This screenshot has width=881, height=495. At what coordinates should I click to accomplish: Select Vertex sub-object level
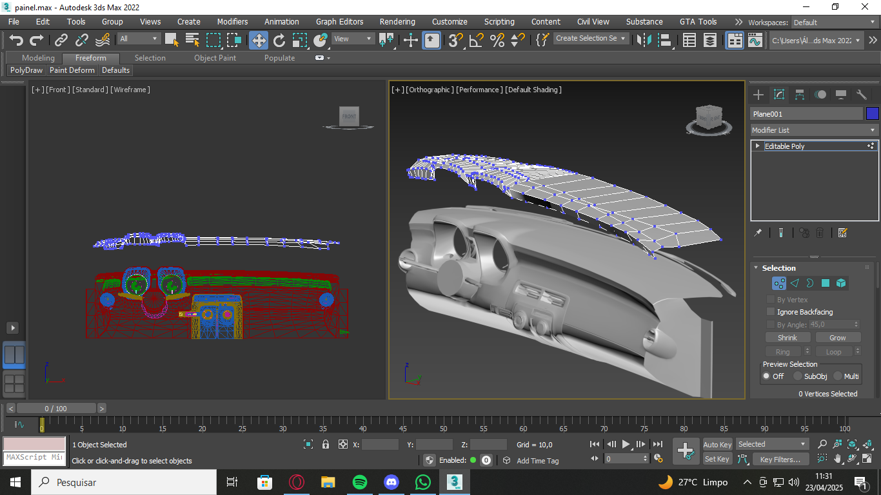tap(779, 283)
